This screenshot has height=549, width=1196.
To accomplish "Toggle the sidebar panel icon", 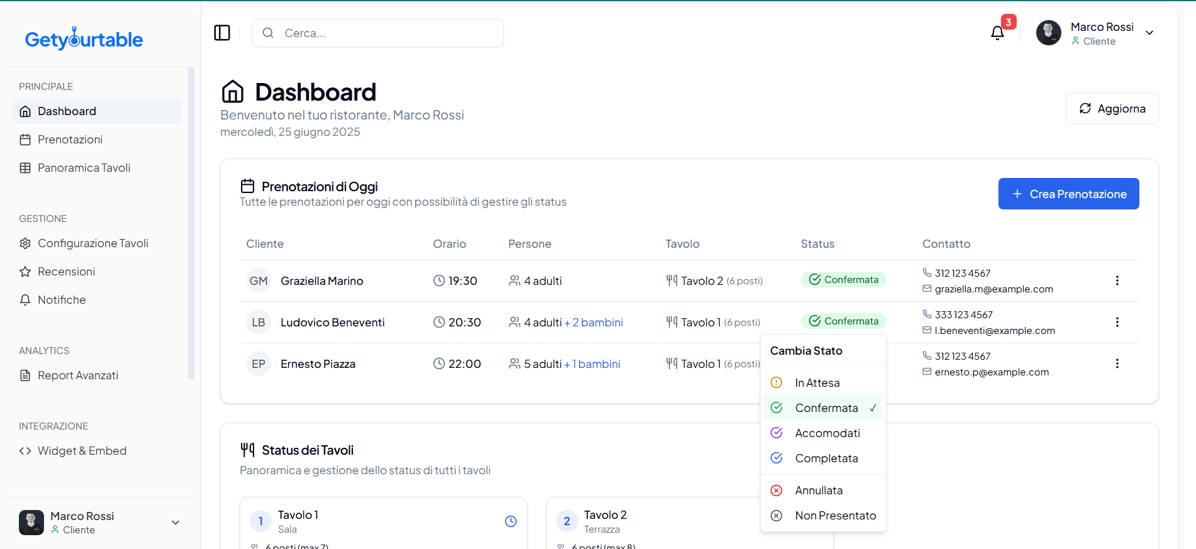I will pyautogui.click(x=222, y=33).
